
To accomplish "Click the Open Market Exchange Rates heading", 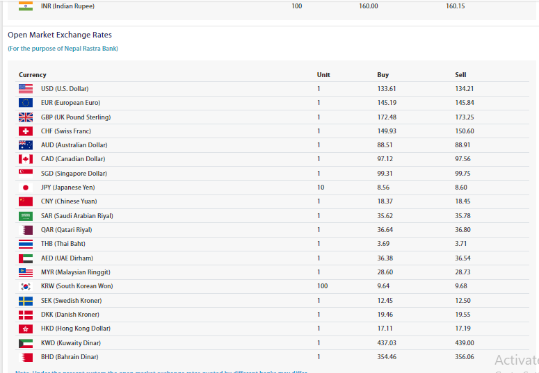I will [x=60, y=35].
